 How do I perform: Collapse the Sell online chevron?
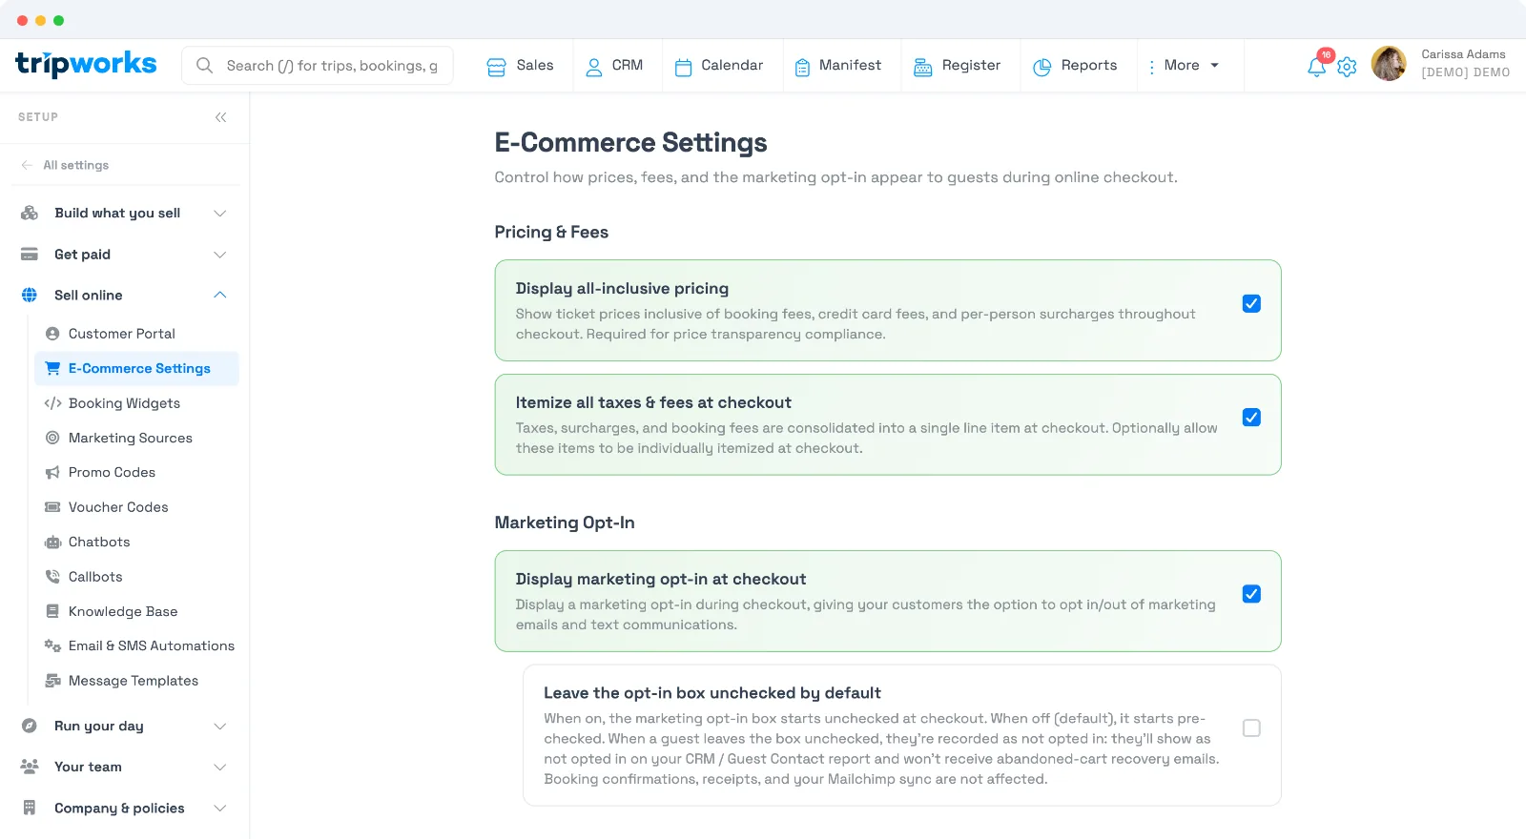tap(220, 295)
